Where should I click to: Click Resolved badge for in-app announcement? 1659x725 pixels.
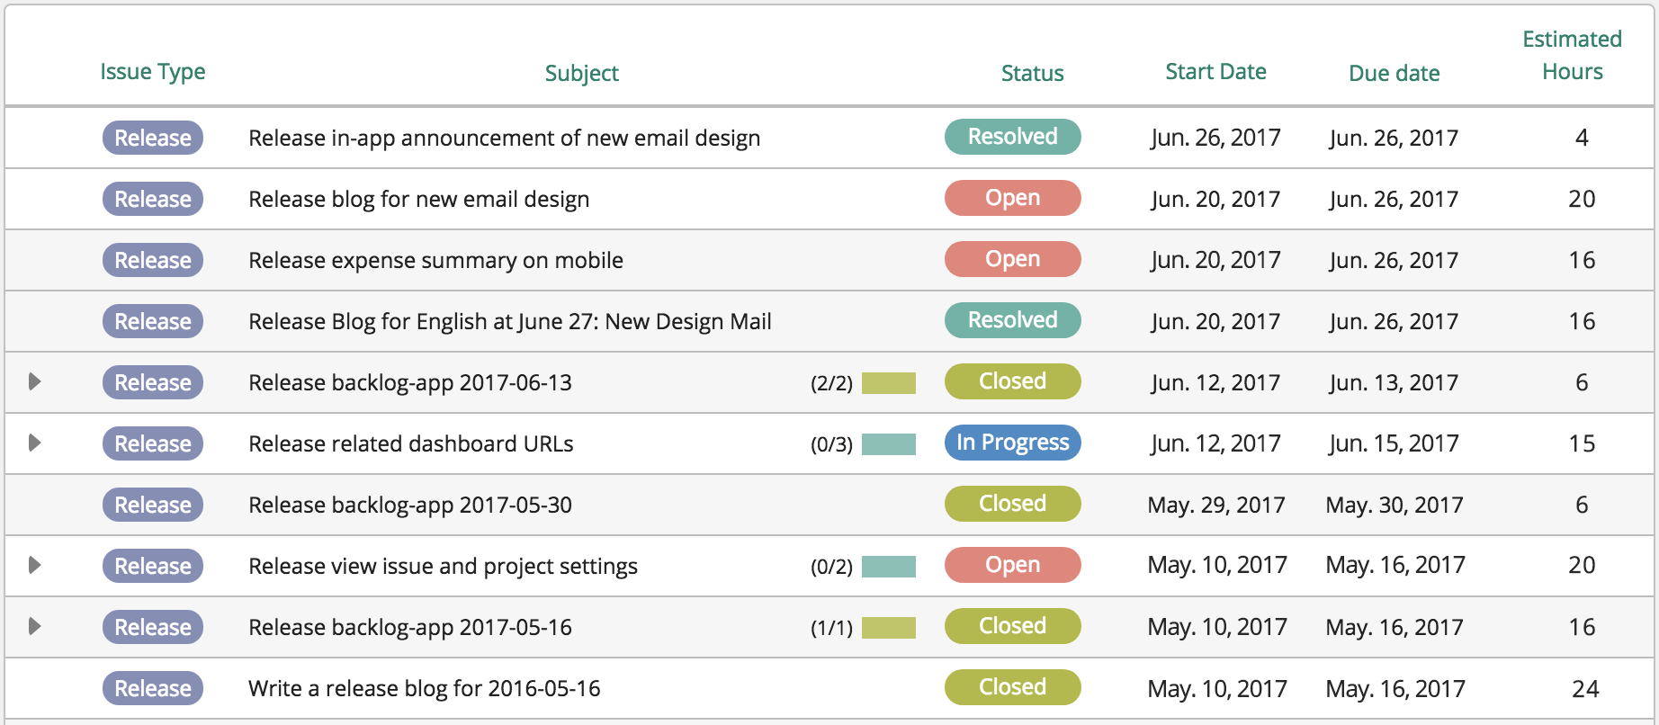(1012, 137)
